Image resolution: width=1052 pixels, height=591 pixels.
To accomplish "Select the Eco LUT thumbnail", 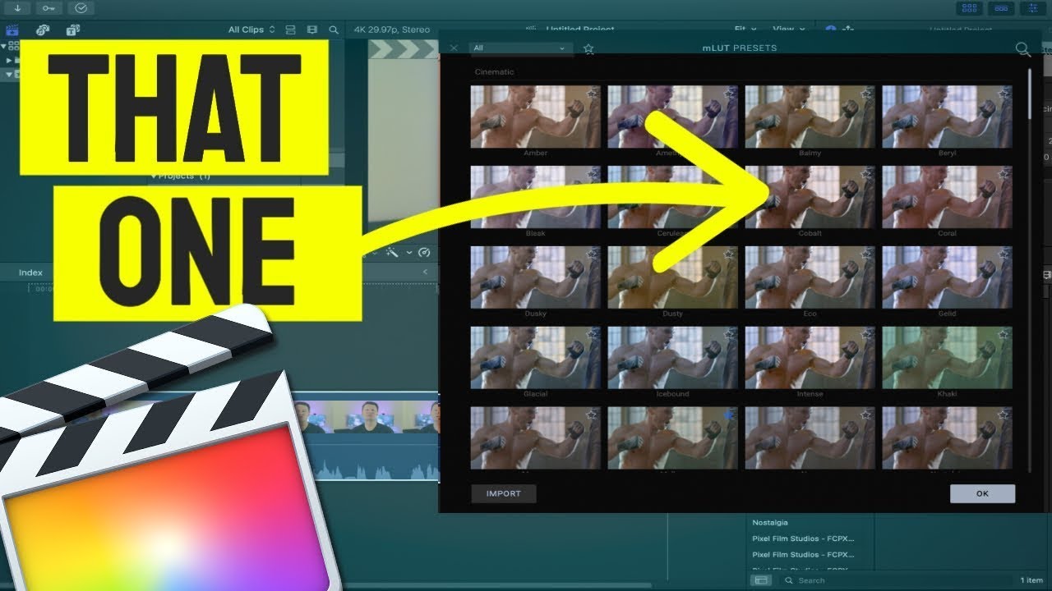I will point(810,277).
